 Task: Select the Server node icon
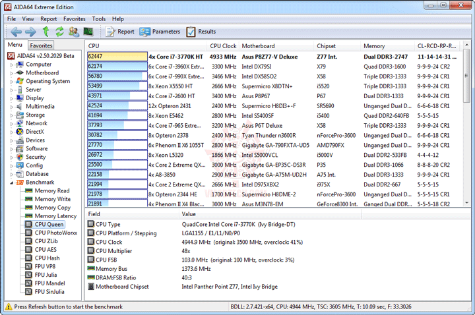pos(20,90)
